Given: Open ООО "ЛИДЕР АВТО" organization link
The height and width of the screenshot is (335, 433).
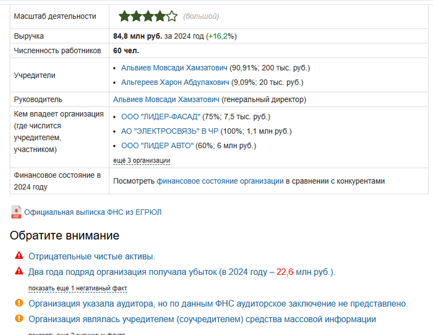Looking at the screenshot, I should [x=157, y=146].
